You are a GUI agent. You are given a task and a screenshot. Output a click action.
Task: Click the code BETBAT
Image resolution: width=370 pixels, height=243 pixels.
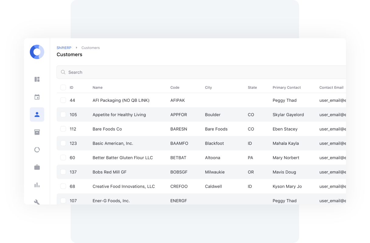[x=178, y=158]
